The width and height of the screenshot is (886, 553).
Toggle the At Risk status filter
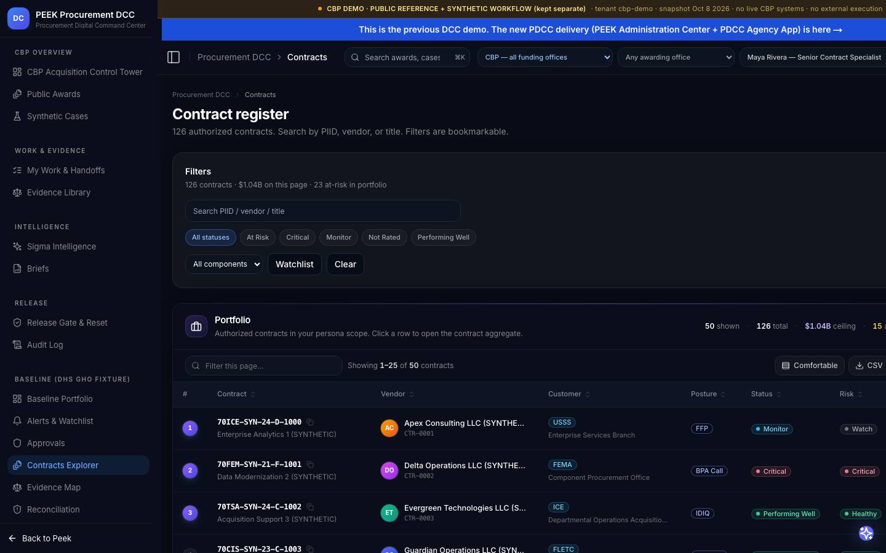[258, 237]
